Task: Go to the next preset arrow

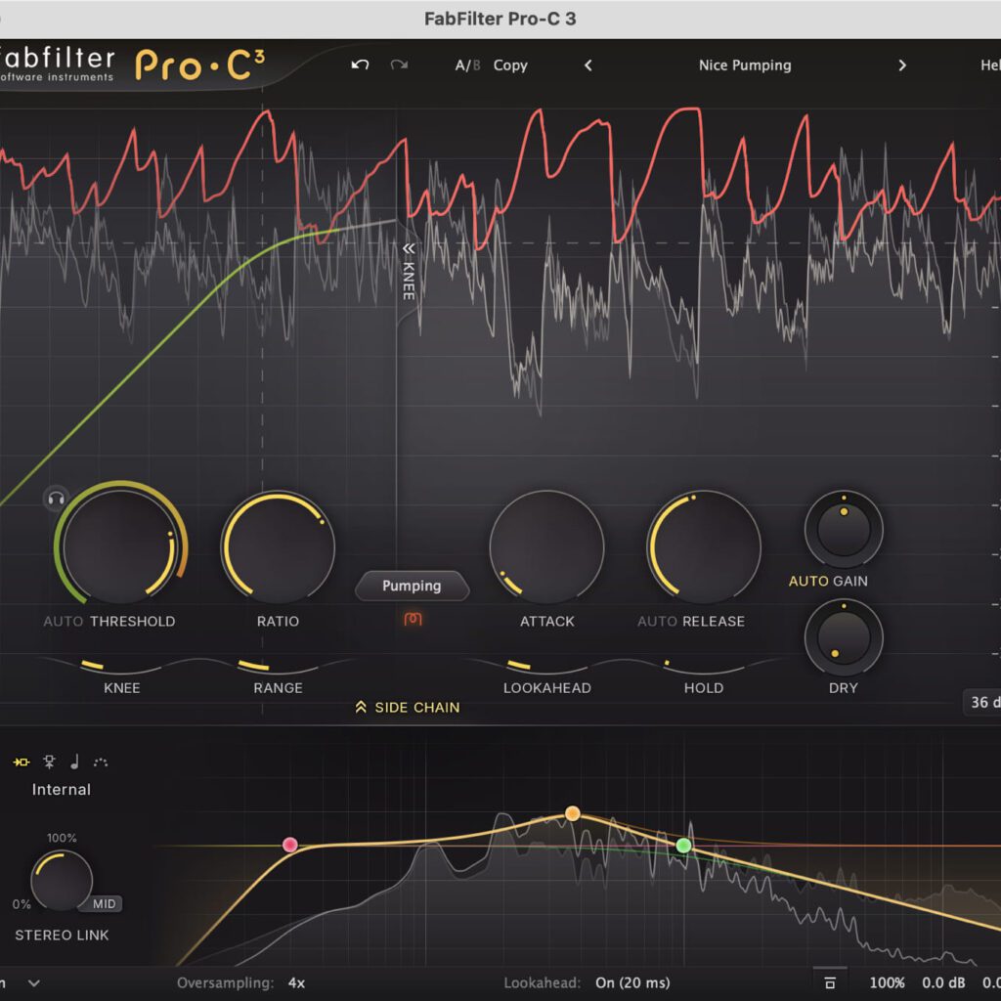Action: [901, 65]
